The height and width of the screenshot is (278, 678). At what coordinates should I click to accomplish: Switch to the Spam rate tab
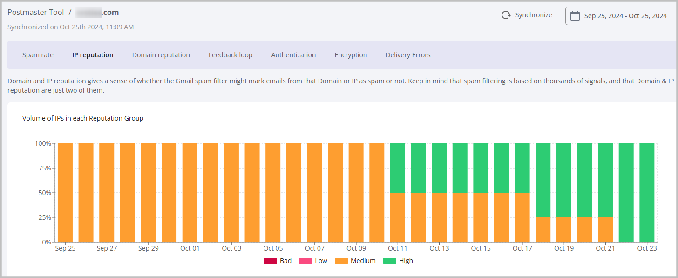click(x=38, y=55)
